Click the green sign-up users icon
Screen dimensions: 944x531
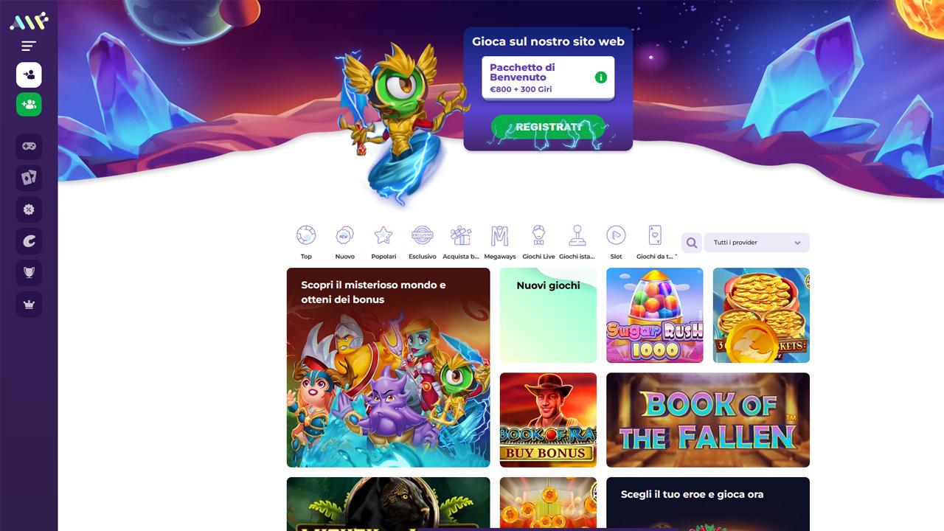tap(29, 104)
